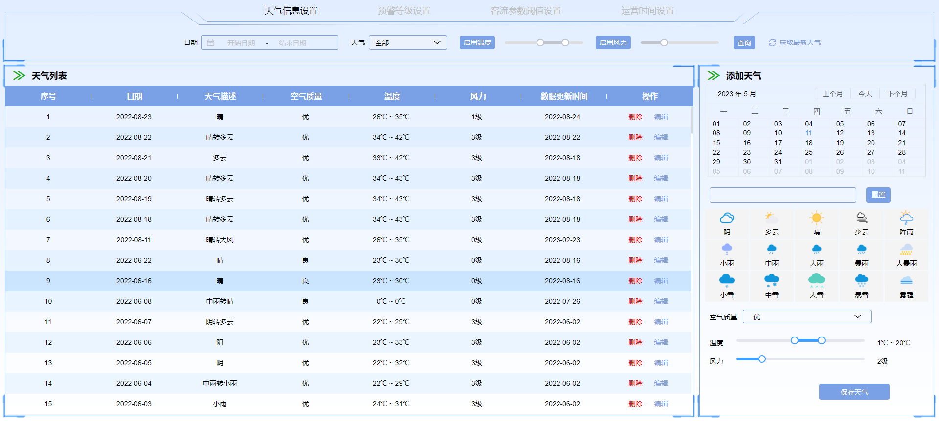The image size is (939, 421).
Task: Delete the 2022-06-16 weather row
Action: tap(635, 281)
